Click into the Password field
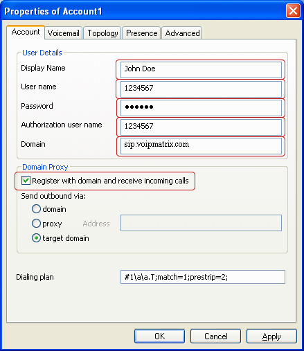304x351 pixels. [x=201, y=108]
